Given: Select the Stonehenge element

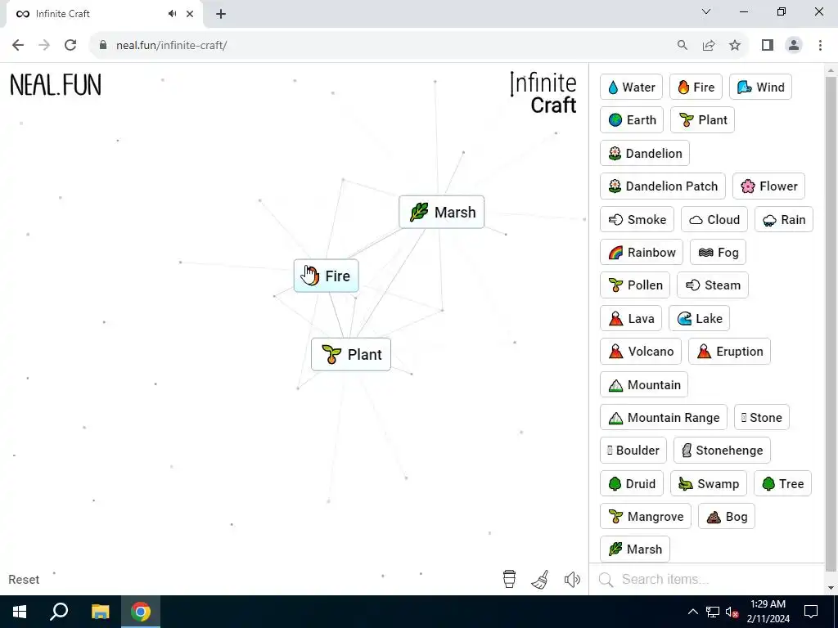Looking at the screenshot, I should [x=722, y=451].
